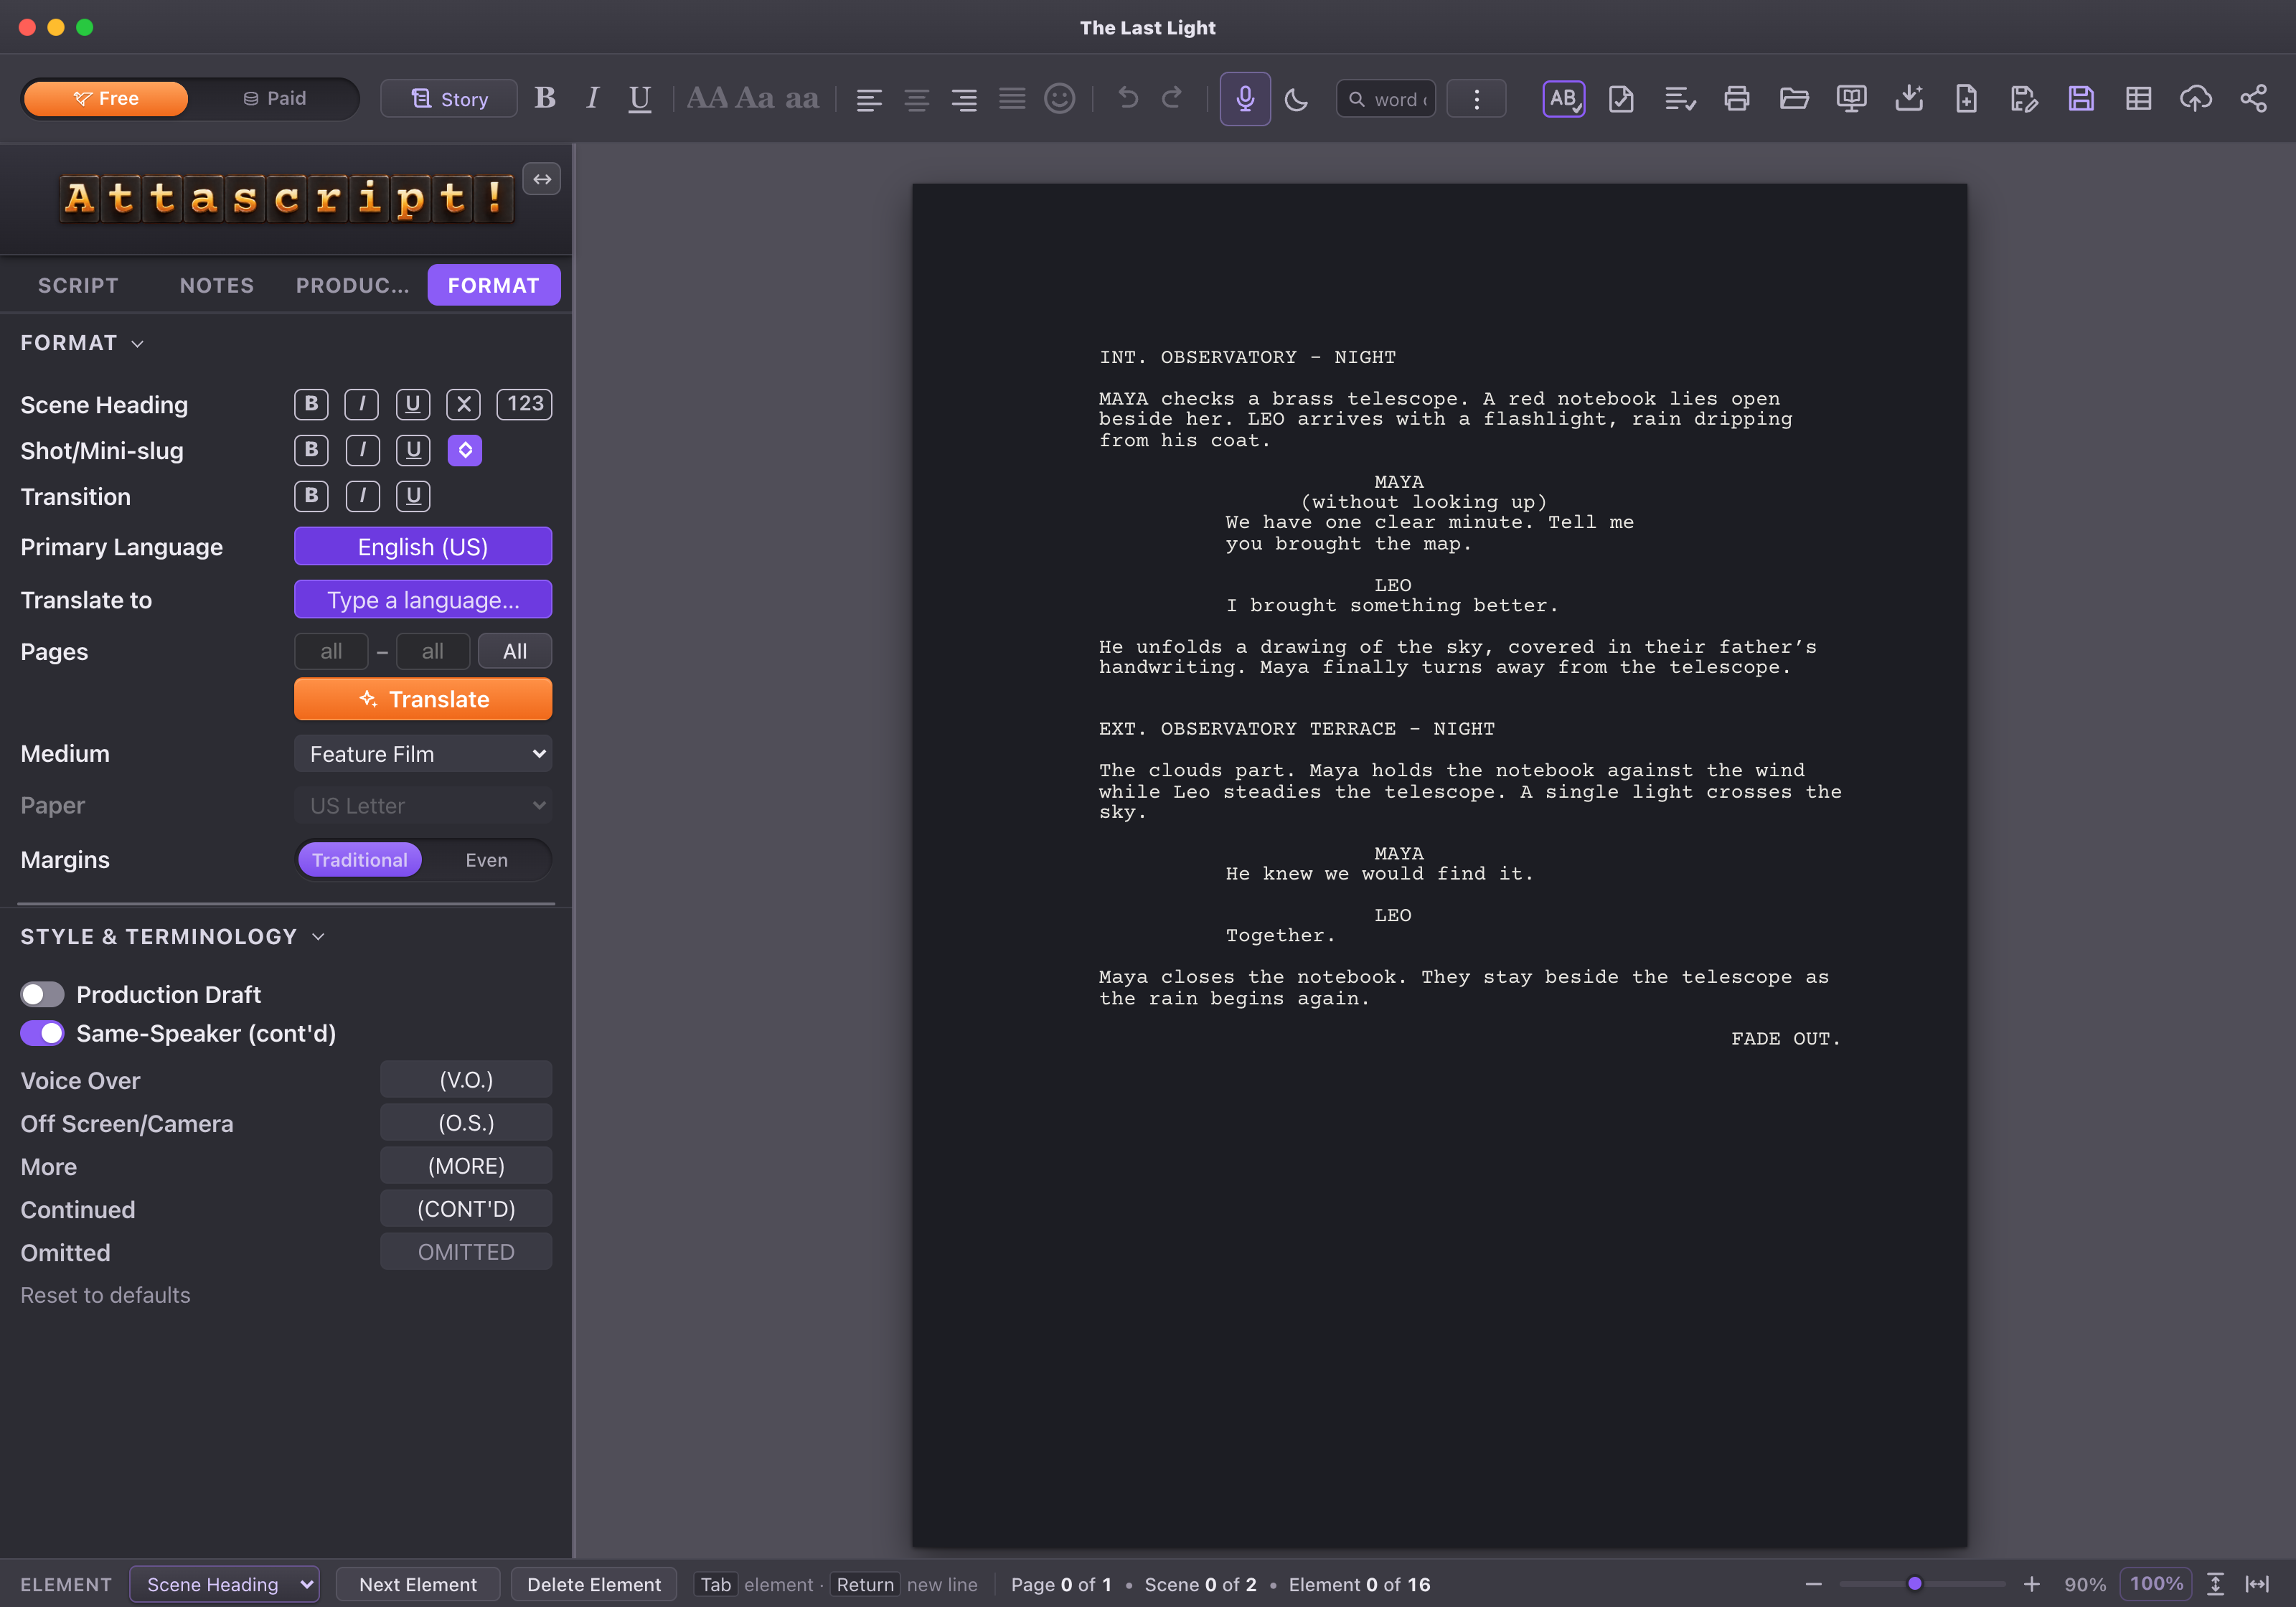Open Element Scene Heading dropdown
Viewport: 2296px width, 1607px height.
(225, 1584)
